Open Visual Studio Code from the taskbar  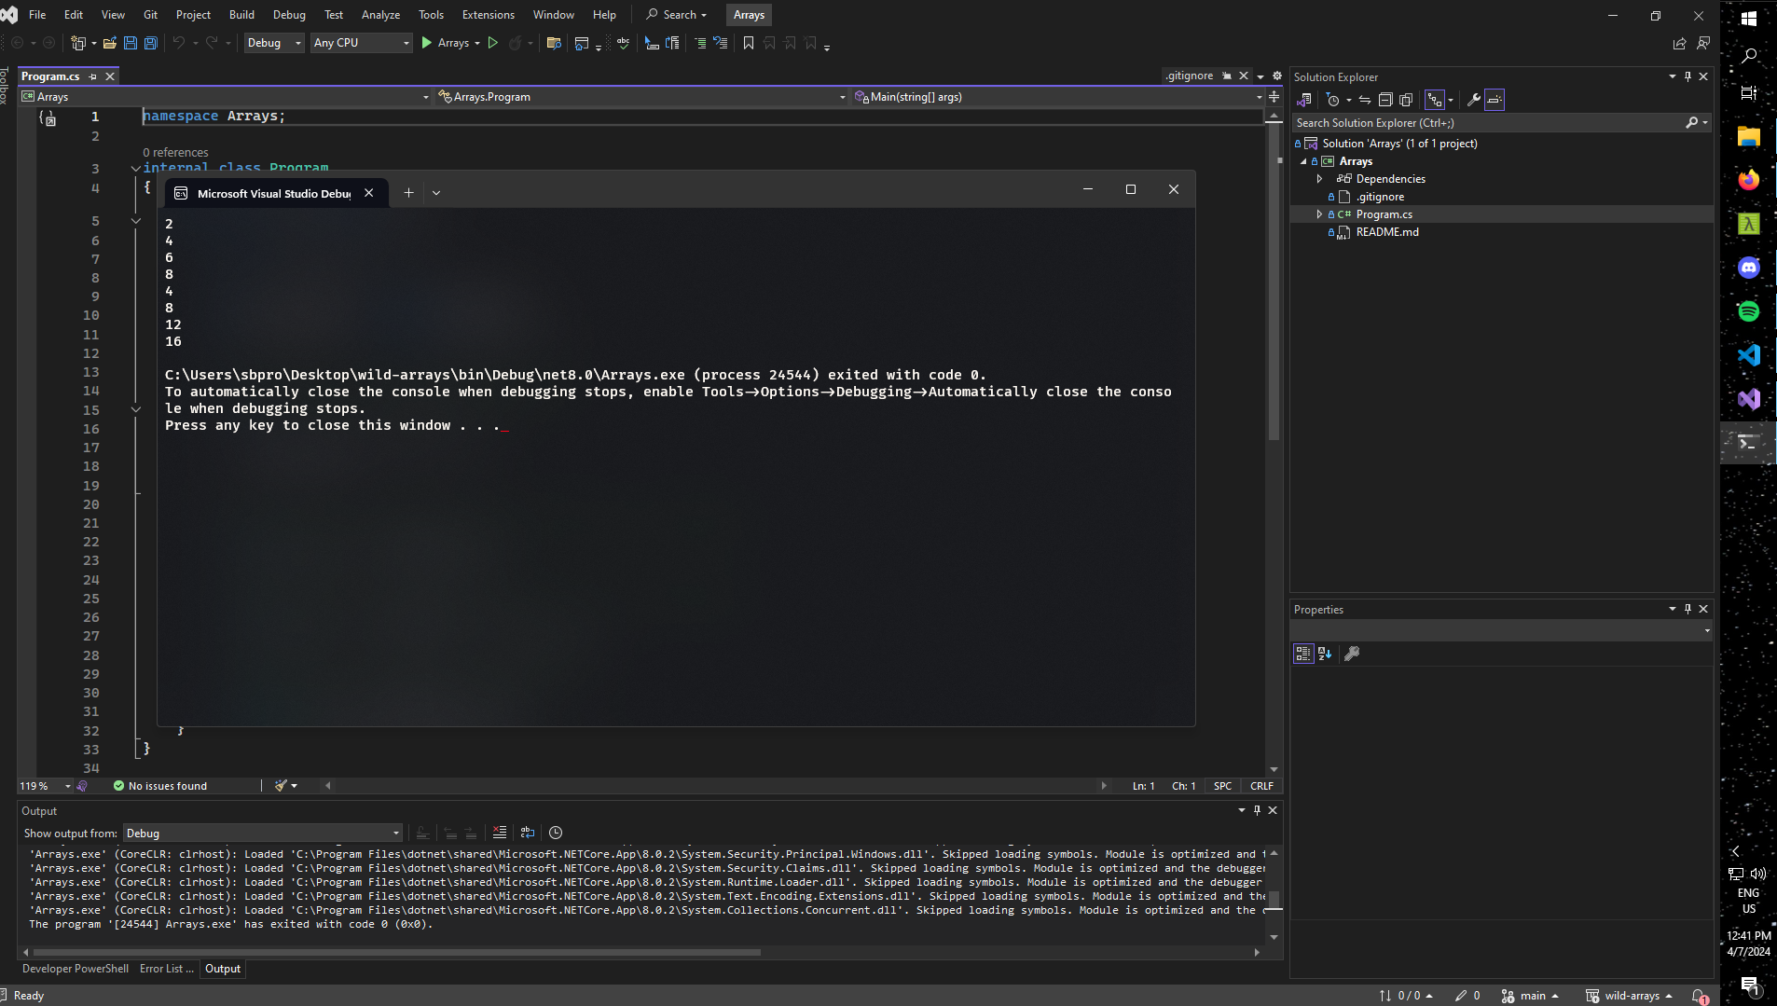coord(1748,355)
